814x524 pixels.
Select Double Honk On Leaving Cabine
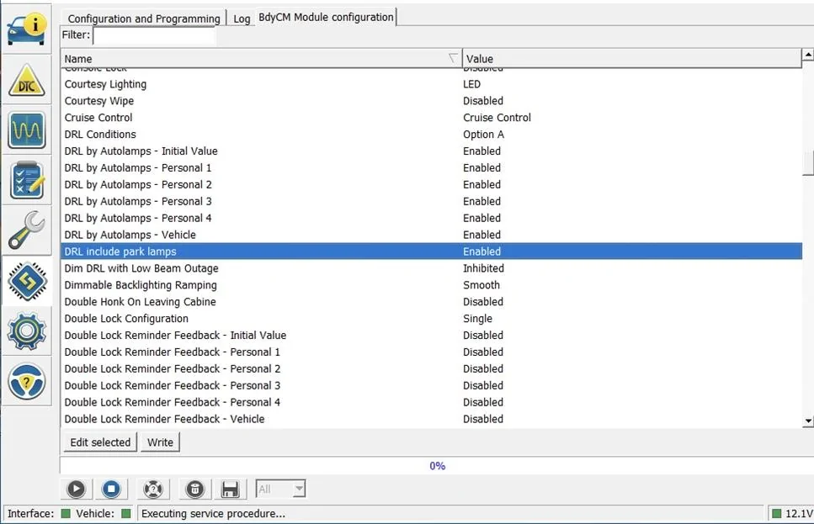point(431,302)
